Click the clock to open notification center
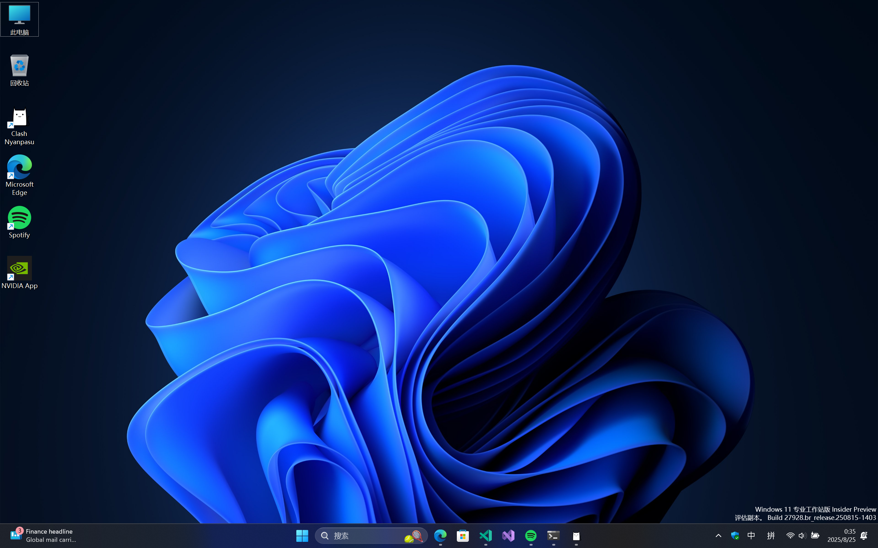Image resolution: width=878 pixels, height=548 pixels. 845,535
